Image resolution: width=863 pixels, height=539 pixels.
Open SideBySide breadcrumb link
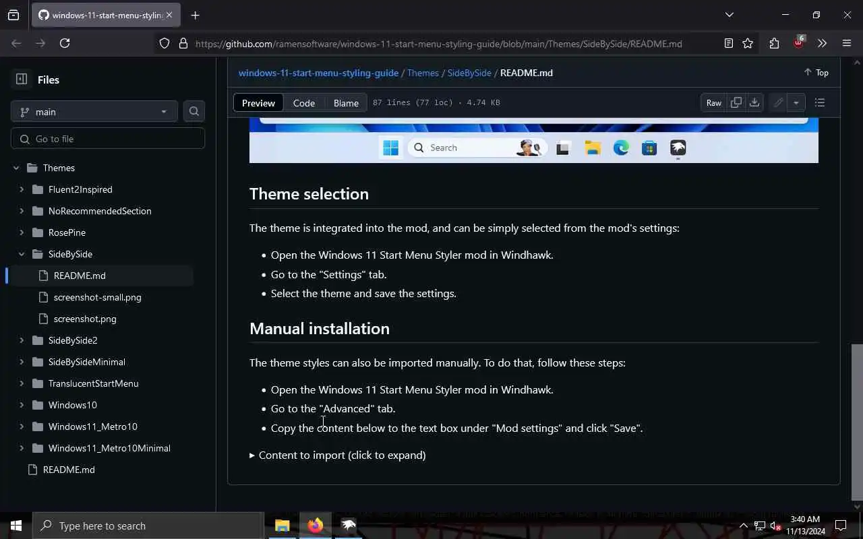pyautogui.click(x=469, y=73)
